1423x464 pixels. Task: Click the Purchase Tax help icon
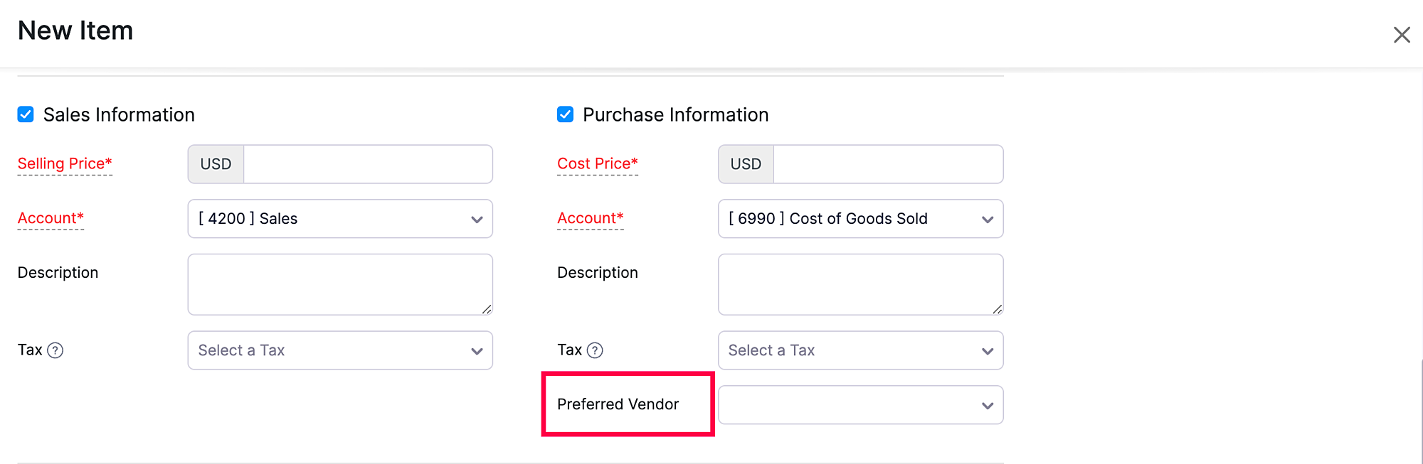[595, 350]
